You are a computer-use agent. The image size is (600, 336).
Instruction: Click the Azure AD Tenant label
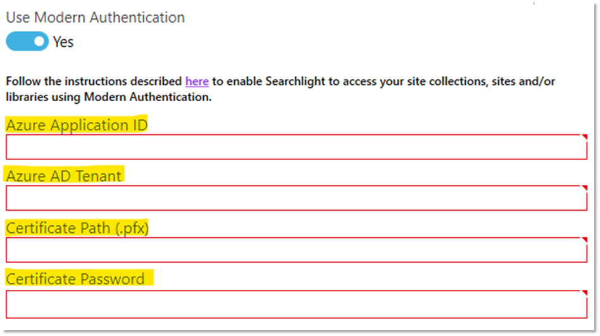coord(64,176)
